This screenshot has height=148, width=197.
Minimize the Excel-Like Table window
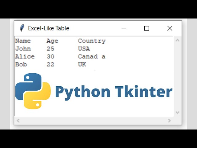(x=124, y=28)
